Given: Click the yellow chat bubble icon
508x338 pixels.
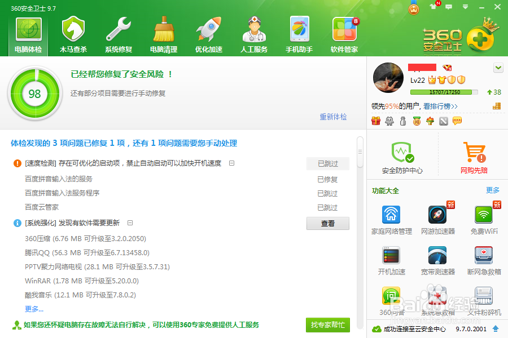Looking at the screenshot, I should [457, 121].
